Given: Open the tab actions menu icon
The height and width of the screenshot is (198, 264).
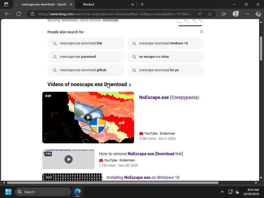Looking at the screenshot, I should [x=6, y=4].
